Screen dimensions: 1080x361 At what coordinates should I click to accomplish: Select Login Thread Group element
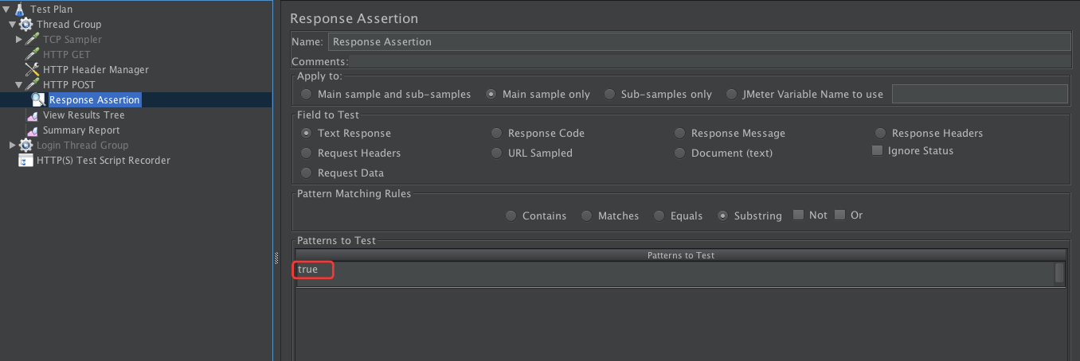pyautogui.click(x=82, y=146)
